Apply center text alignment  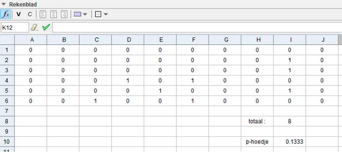click(53, 14)
